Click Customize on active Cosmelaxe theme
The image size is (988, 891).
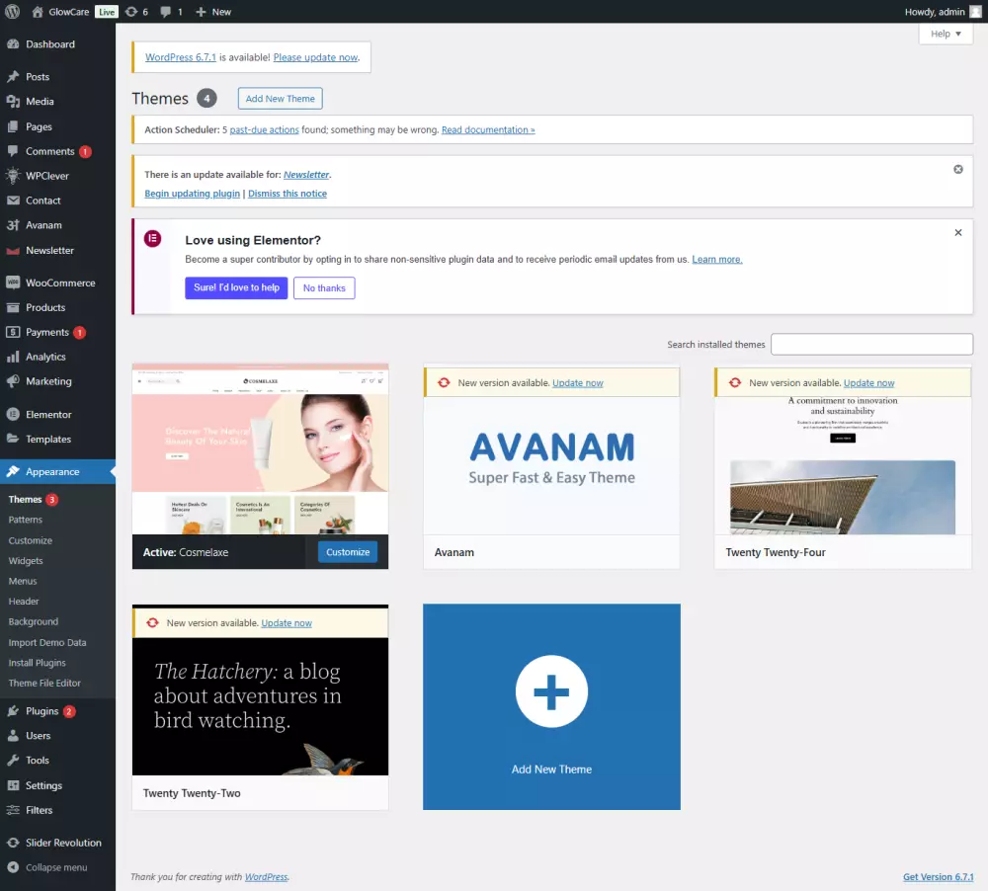click(x=348, y=552)
